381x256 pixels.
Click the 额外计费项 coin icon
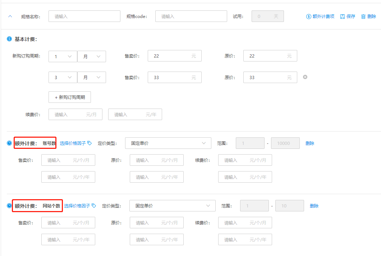click(x=308, y=17)
